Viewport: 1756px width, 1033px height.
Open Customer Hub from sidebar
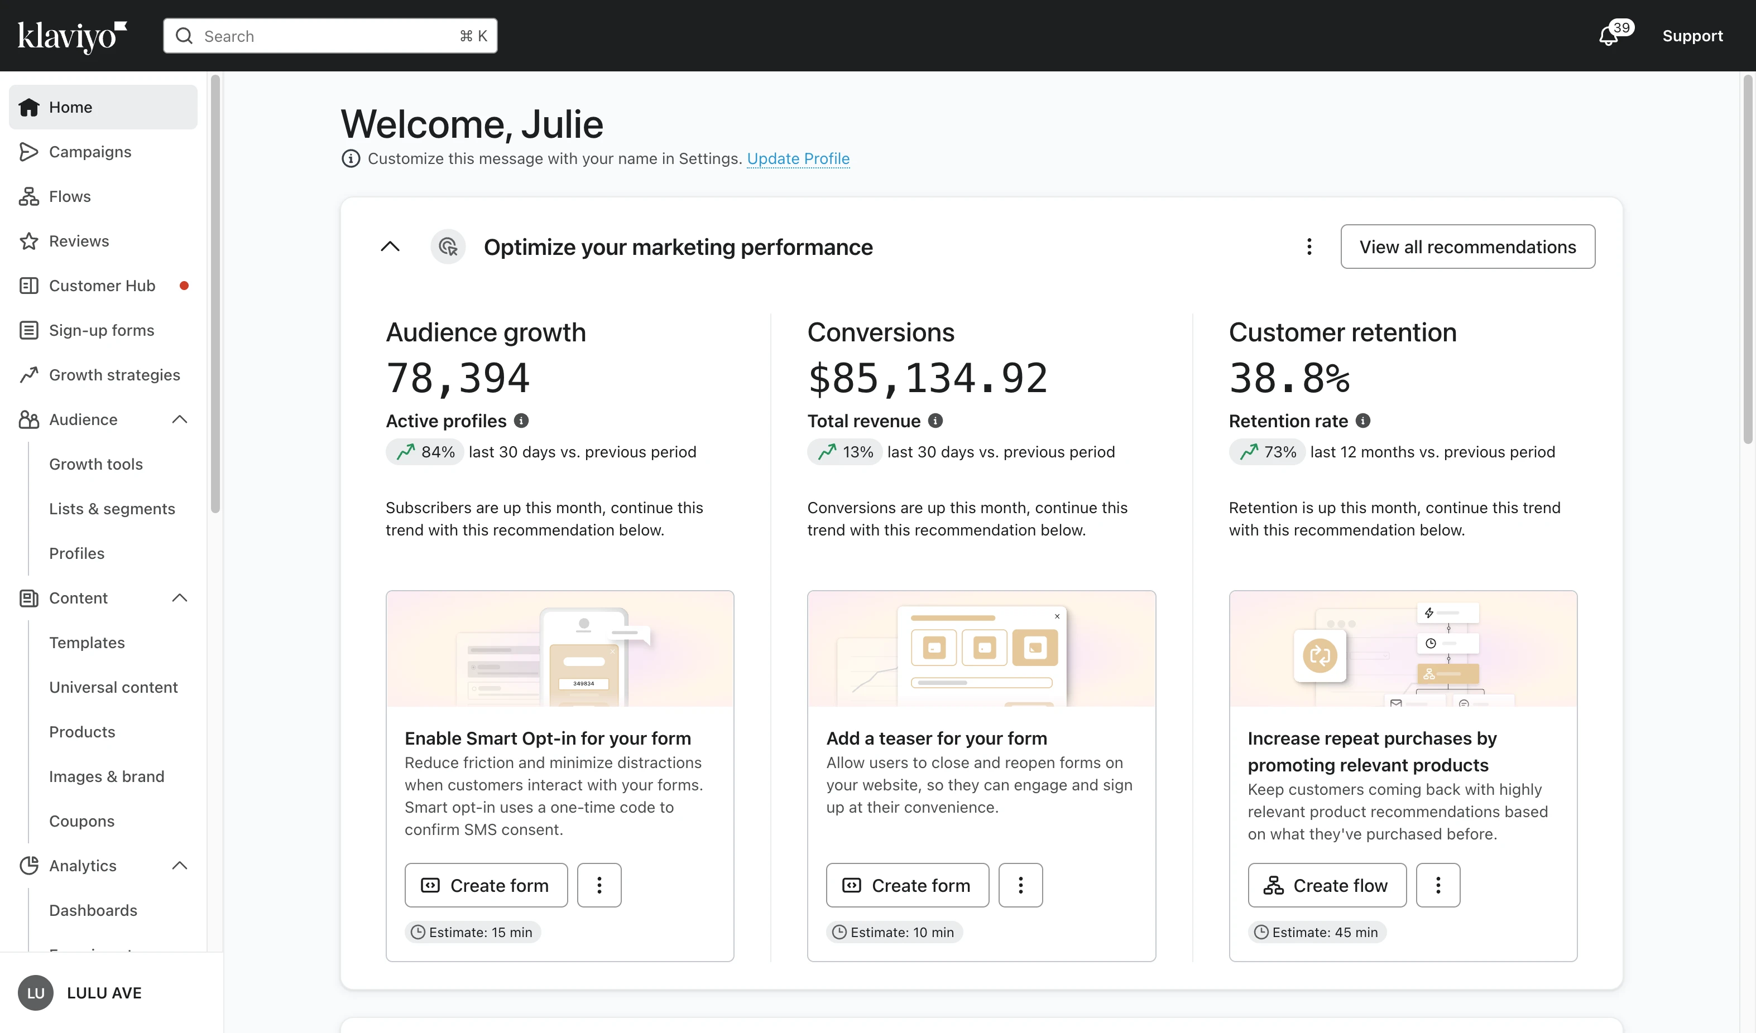[x=103, y=286]
